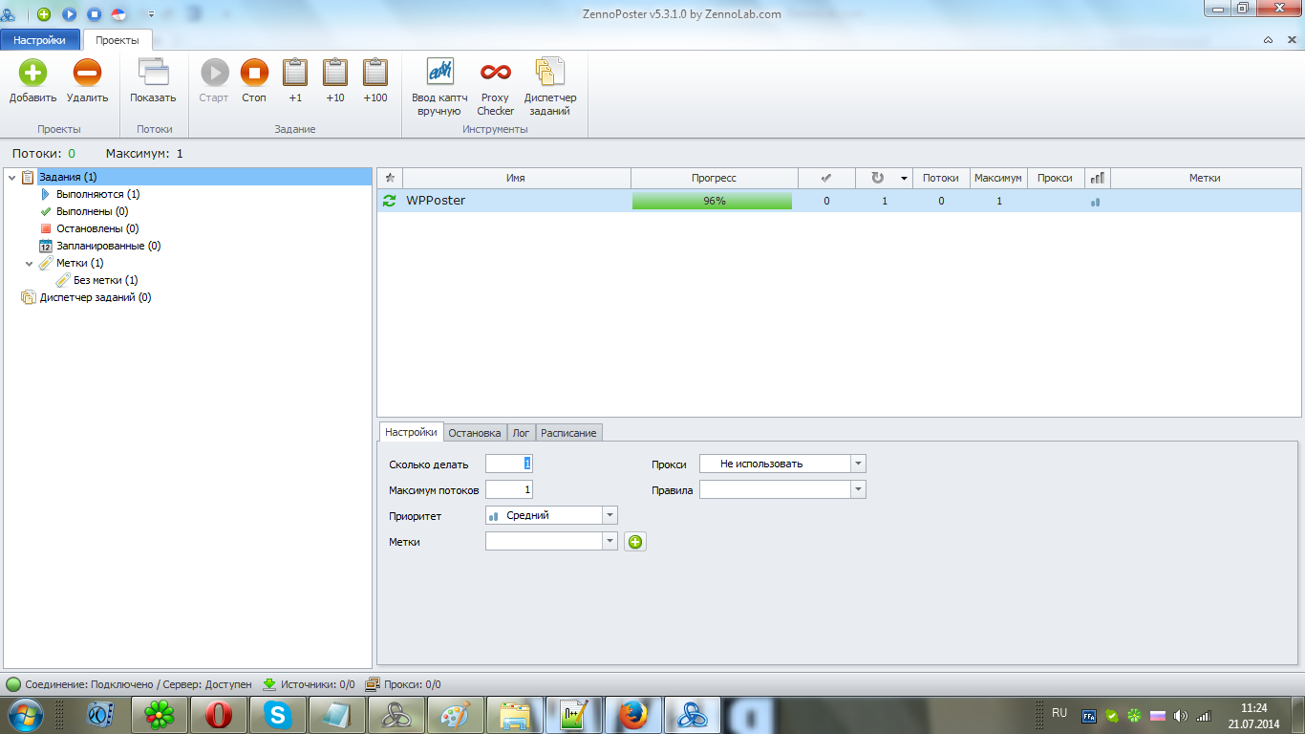Select Остановлены (0) in the tree
Viewport: 1305px width, 734px height.
[96, 228]
